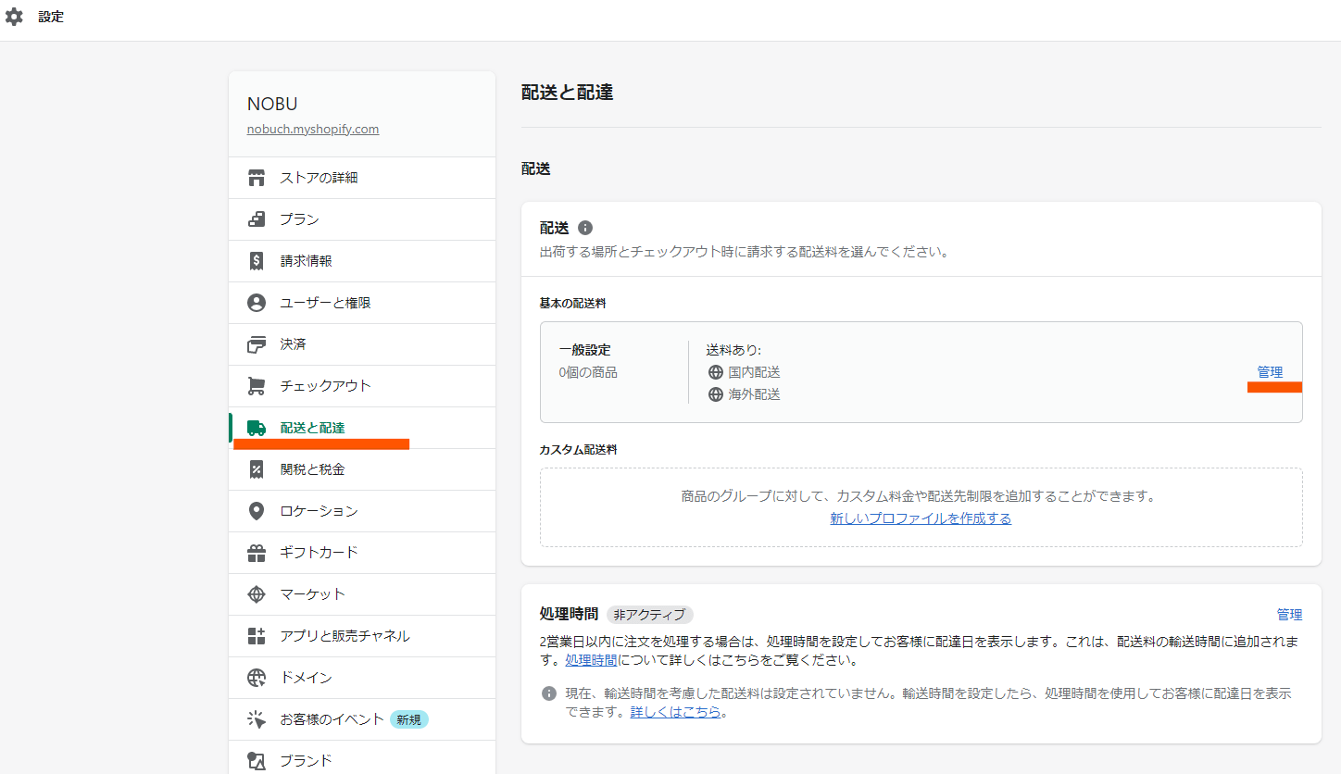Click 新しいプロファイルを作成する link

921,519
